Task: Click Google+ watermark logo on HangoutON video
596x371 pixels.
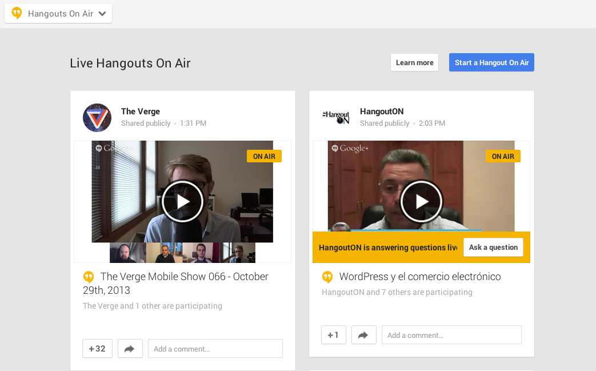Action: point(350,148)
